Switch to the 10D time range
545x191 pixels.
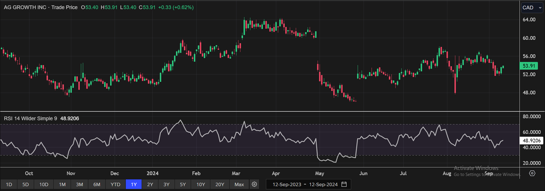44,185
